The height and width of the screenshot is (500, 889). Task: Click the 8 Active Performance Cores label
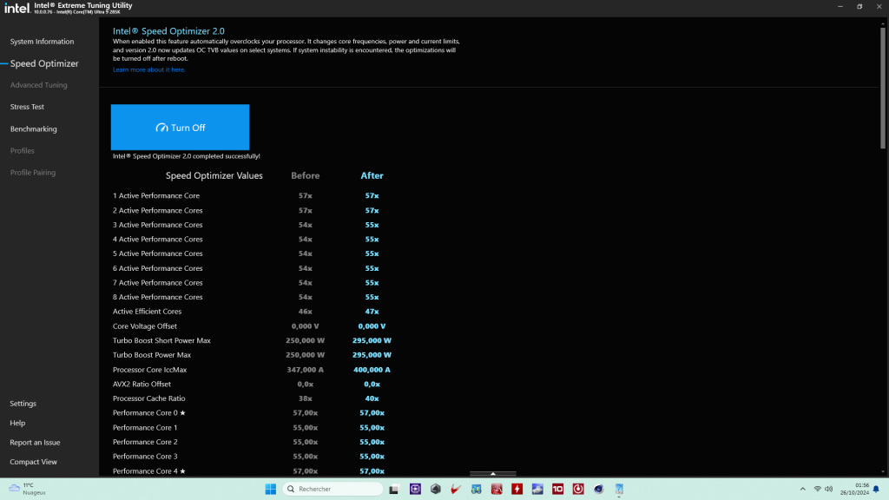(x=158, y=297)
